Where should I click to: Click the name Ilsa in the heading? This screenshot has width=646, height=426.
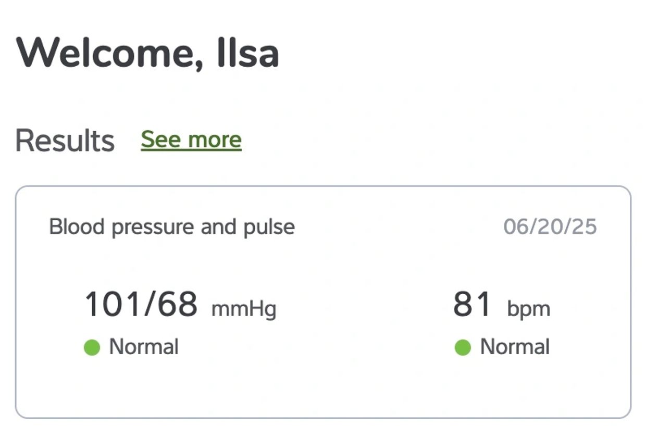[247, 53]
